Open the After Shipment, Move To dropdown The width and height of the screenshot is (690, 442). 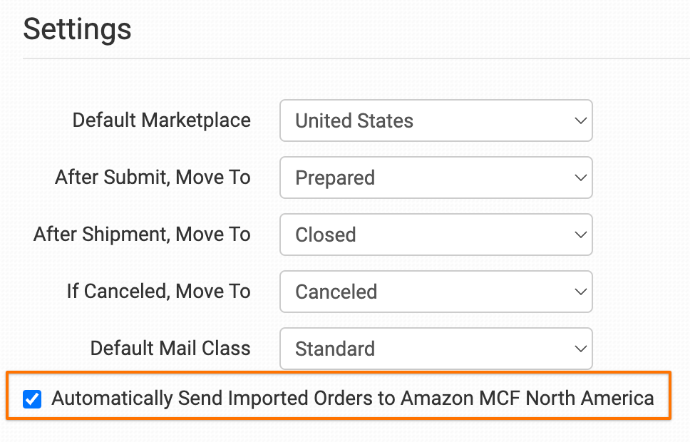pyautogui.click(x=436, y=235)
